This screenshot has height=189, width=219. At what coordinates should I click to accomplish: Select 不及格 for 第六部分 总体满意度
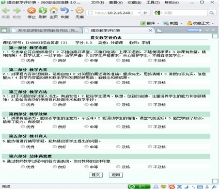pos(150,167)
